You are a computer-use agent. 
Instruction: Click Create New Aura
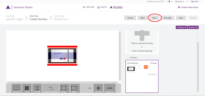[188, 7]
